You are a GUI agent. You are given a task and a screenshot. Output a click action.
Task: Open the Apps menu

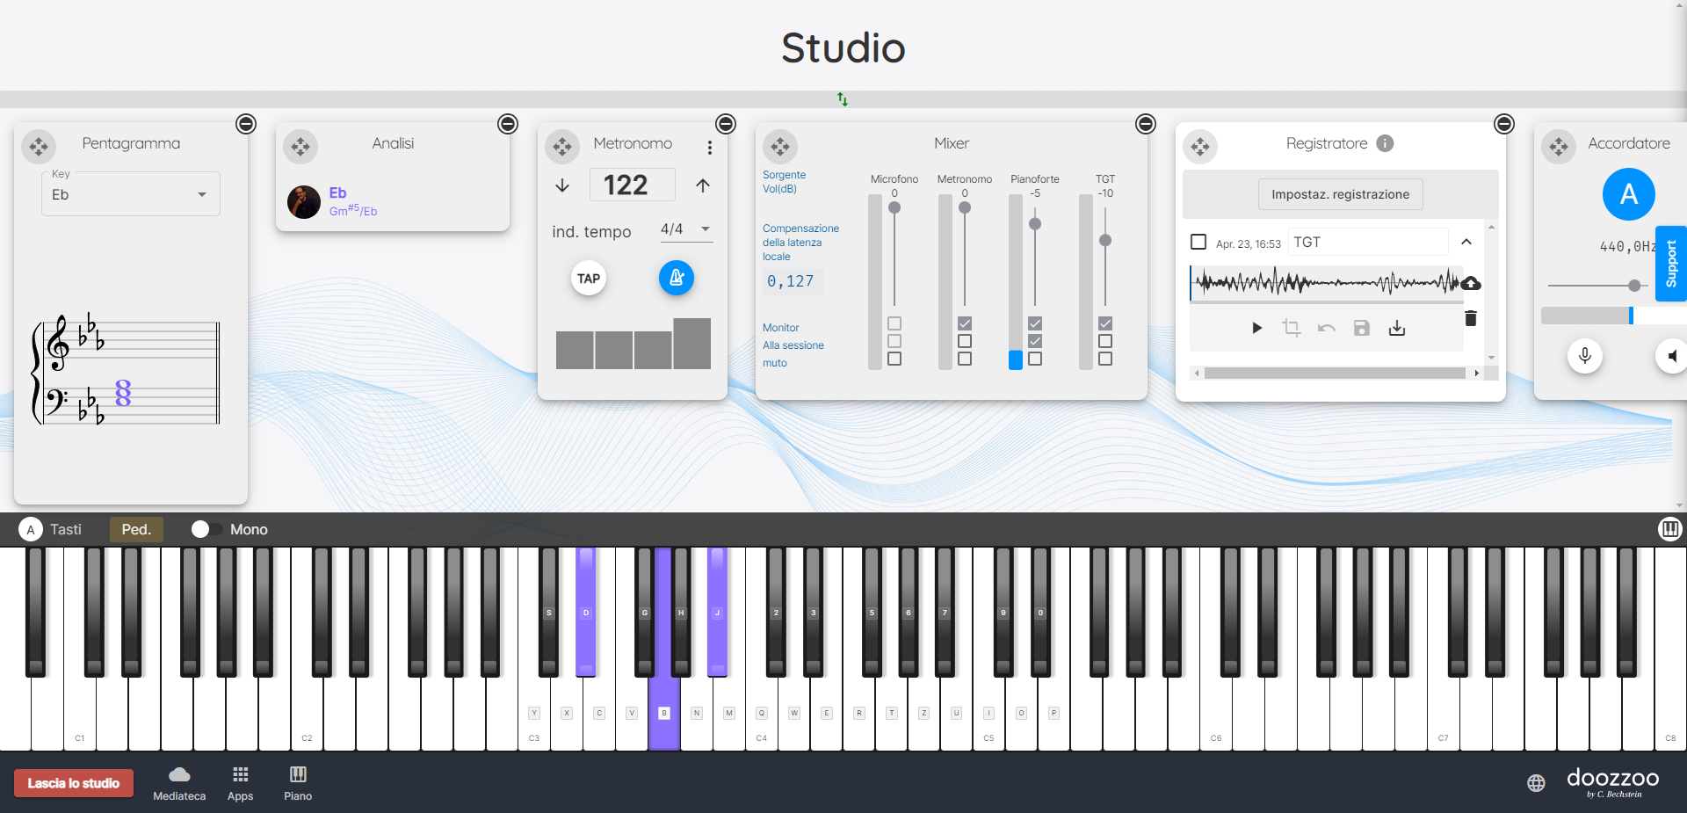coord(240,782)
